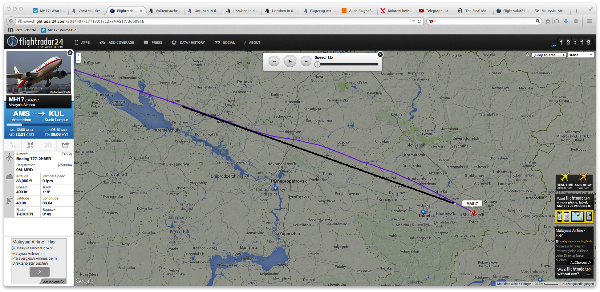The width and height of the screenshot is (600, 292).
Task: Go to the browser home icon
Action: [x=576, y=21]
